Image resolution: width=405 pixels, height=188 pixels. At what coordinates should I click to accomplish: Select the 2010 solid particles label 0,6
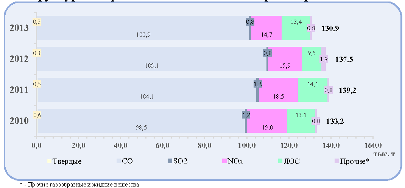coord(37,115)
